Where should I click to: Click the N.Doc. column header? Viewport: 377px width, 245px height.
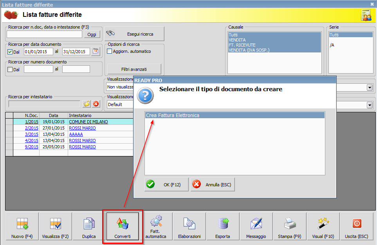(x=27, y=115)
